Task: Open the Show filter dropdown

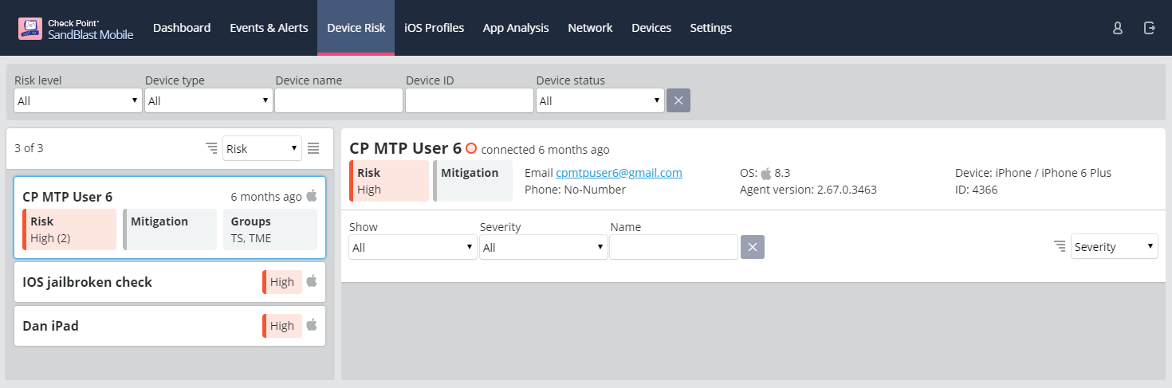Action: [413, 247]
